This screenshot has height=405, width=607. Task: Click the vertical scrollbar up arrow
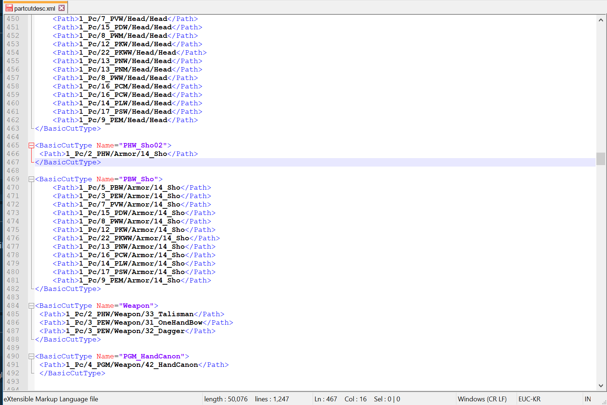tap(601, 20)
